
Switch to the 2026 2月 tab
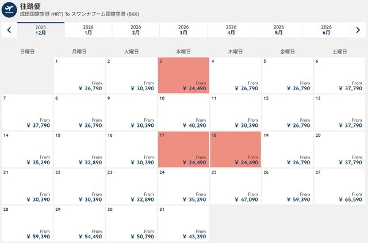point(136,30)
